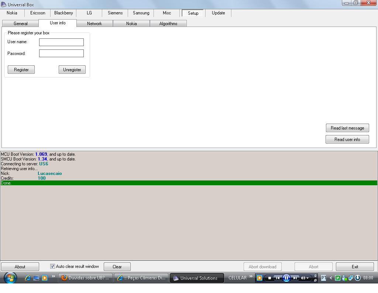
Task: Click the Exit button
Action: (355, 267)
